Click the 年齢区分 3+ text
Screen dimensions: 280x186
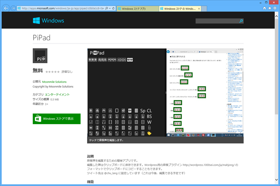point(40,104)
